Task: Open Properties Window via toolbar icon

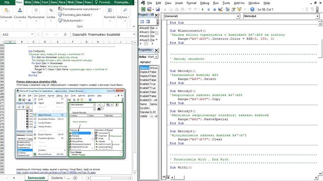Action: tap(233, 9)
